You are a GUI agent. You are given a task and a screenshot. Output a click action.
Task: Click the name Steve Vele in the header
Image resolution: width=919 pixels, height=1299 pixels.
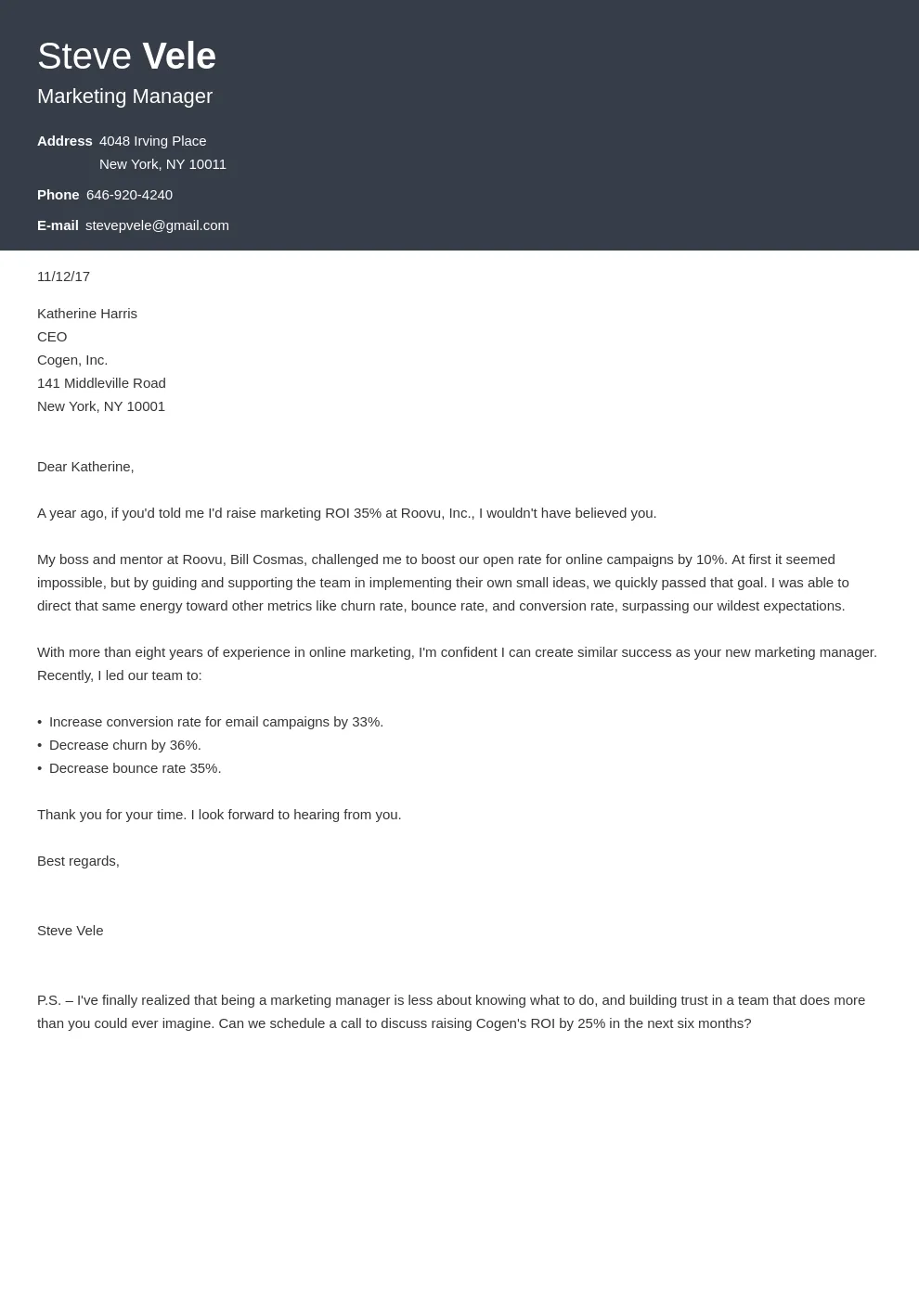(126, 57)
